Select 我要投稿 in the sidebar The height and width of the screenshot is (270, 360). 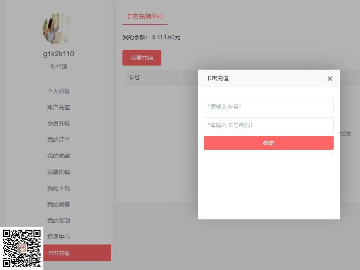(x=58, y=172)
